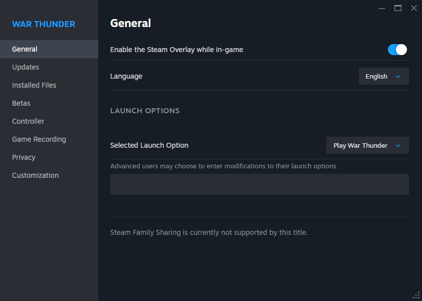Image resolution: width=422 pixels, height=301 pixels.
Task: Open the Language dropdown set to English
Action: pos(383,77)
